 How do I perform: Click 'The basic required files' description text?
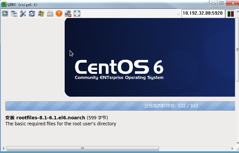61,124
